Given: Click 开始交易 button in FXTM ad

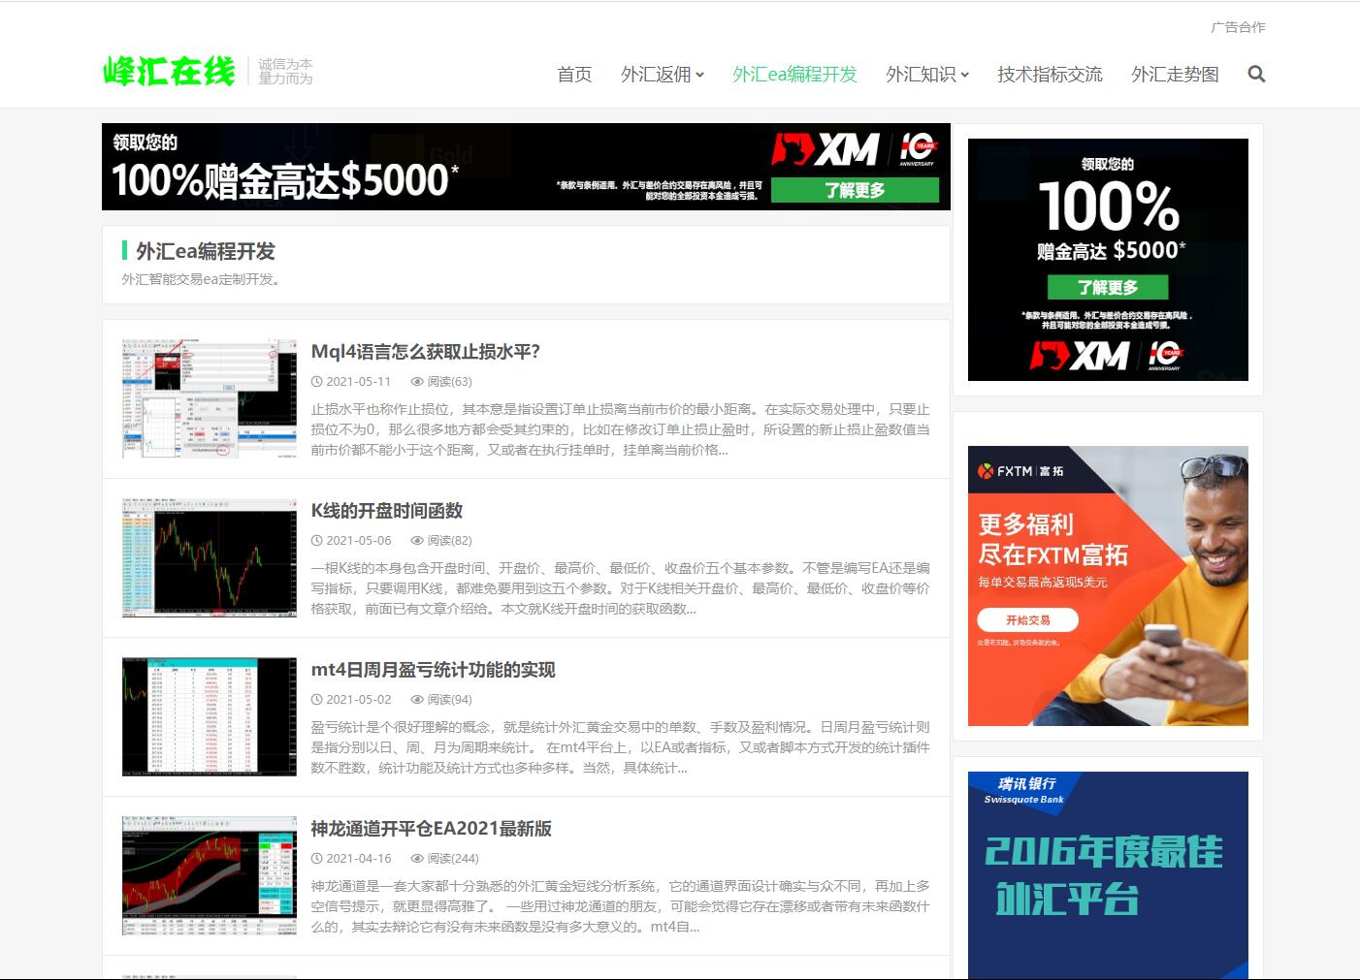Looking at the screenshot, I should point(1028,620).
